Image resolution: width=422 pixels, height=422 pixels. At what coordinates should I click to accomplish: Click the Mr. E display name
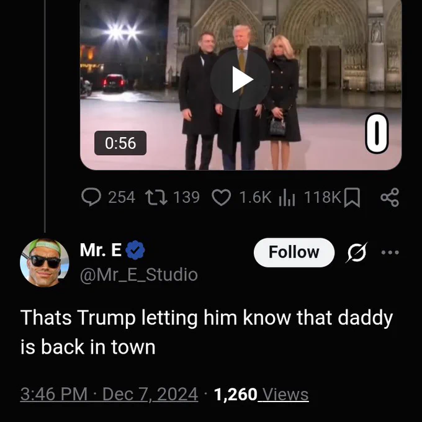tap(101, 250)
